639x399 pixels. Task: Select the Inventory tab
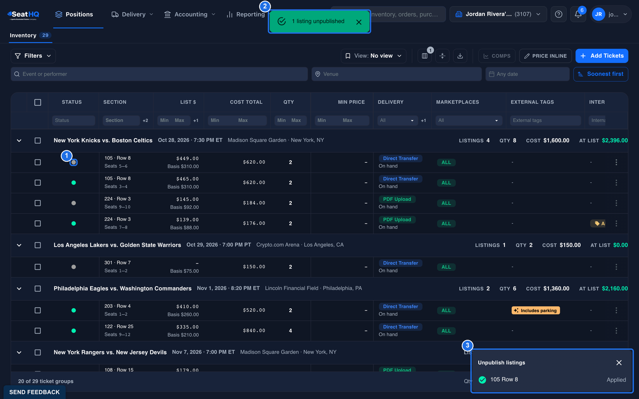point(30,35)
